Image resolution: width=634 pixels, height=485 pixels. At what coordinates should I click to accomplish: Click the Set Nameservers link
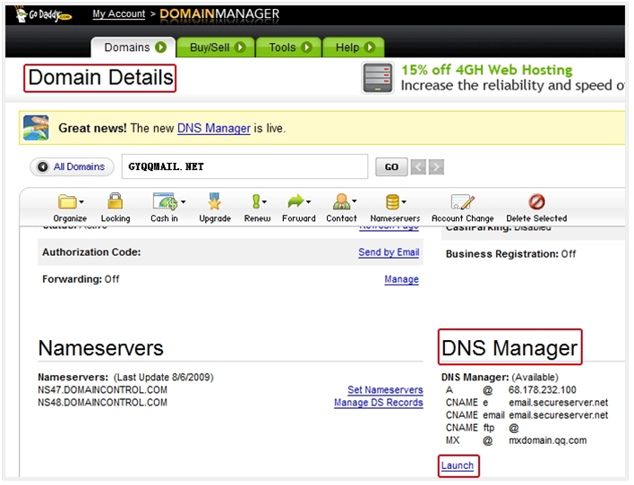[385, 389]
